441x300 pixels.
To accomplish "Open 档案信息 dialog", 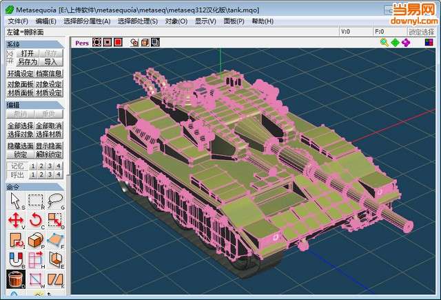I will (x=49, y=74).
